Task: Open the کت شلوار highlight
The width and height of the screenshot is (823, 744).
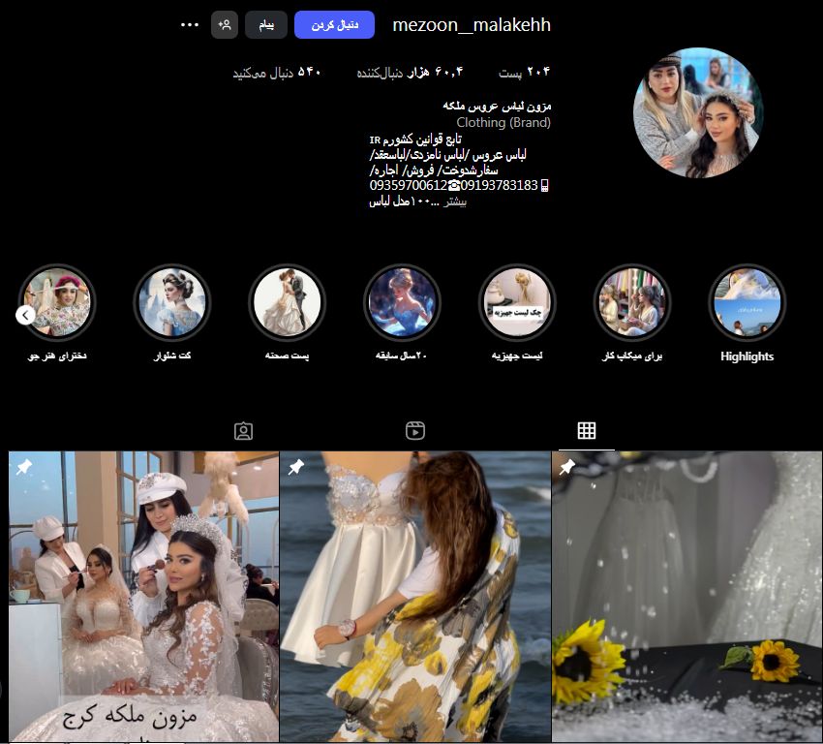Action: (171, 301)
